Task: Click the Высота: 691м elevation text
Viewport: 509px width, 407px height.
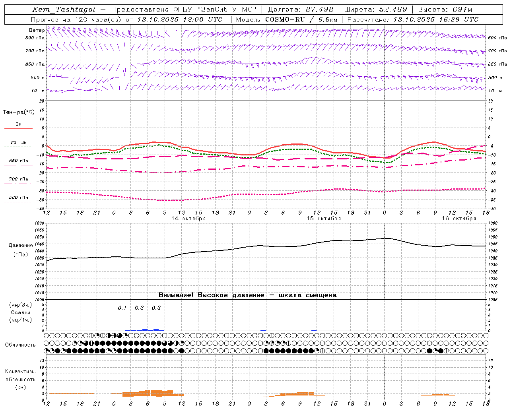Action: coord(445,10)
